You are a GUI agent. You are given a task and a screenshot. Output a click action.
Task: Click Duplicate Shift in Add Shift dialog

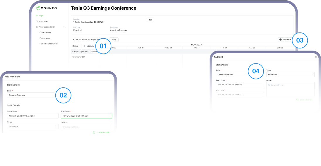(x=304, y=100)
